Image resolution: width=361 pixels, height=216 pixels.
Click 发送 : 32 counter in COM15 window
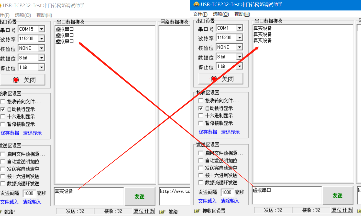(x=75, y=211)
